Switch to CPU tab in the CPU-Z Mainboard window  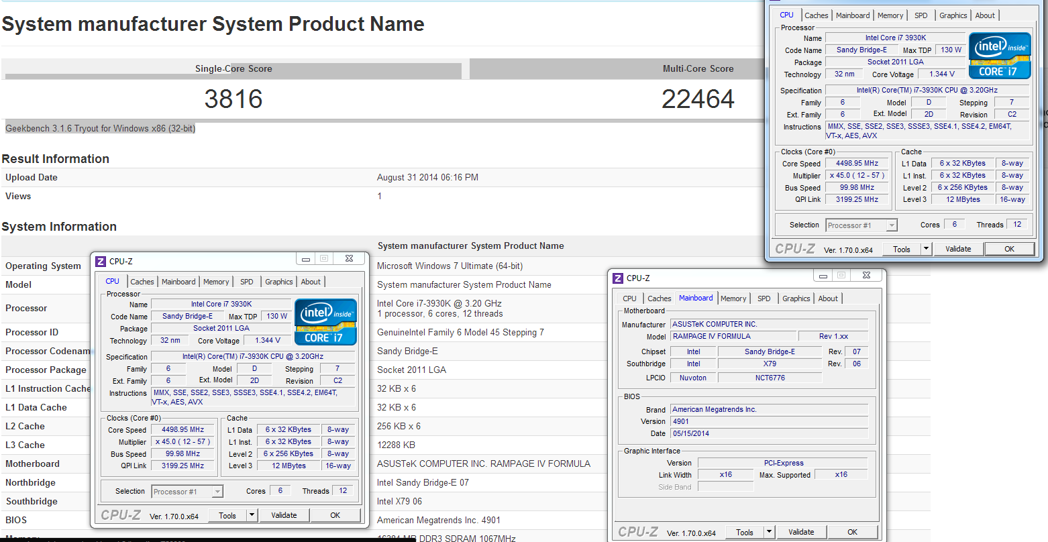629,299
